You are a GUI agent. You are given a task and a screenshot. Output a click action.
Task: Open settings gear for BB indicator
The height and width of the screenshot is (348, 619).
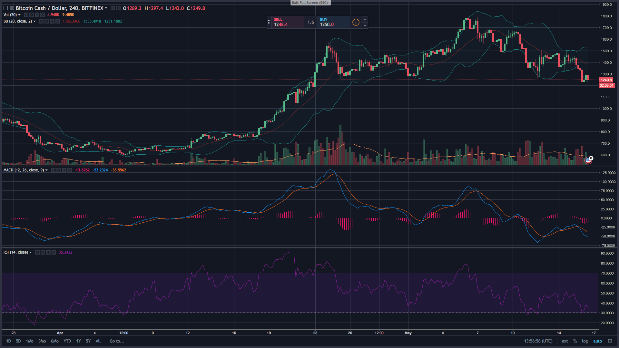(x=47, y=21)
